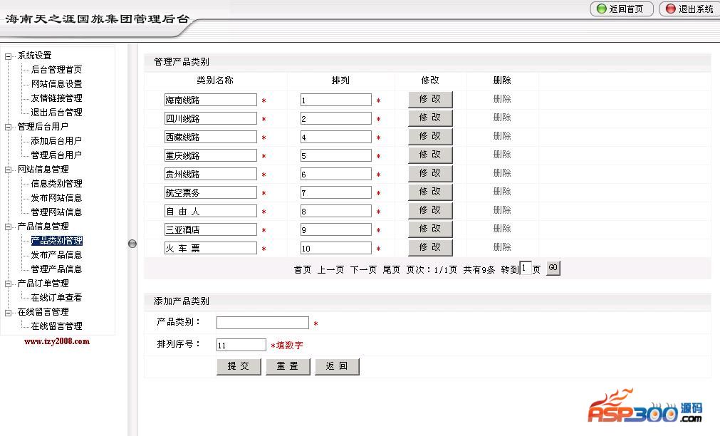Viewport: 720px width, 436px height.
Task: Open 友情链接管理 in the sidebar
Action: 56,98
